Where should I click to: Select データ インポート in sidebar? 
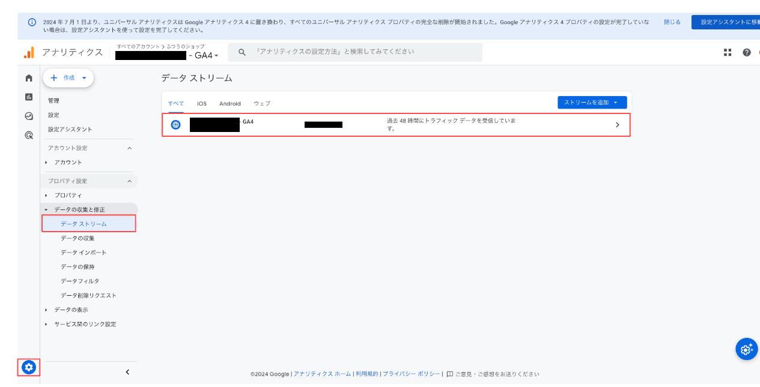coord(84,253)
